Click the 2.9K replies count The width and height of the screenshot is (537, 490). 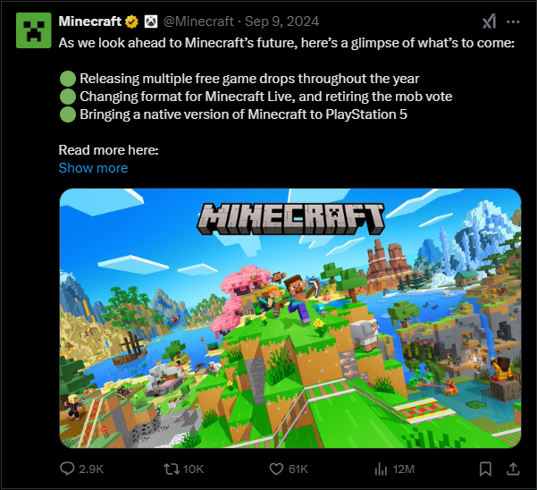pos(91,469)
